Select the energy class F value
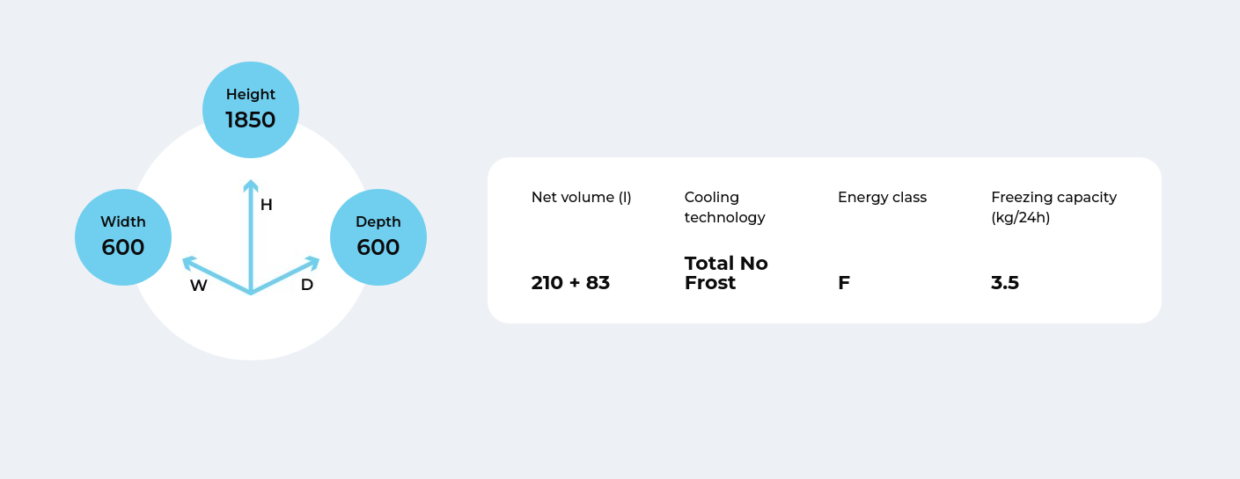Viewport: 1240px width, 479px height. [844, 283]
